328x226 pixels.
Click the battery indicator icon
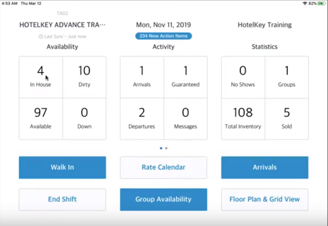pyautogui.click(x=322, y=3)
